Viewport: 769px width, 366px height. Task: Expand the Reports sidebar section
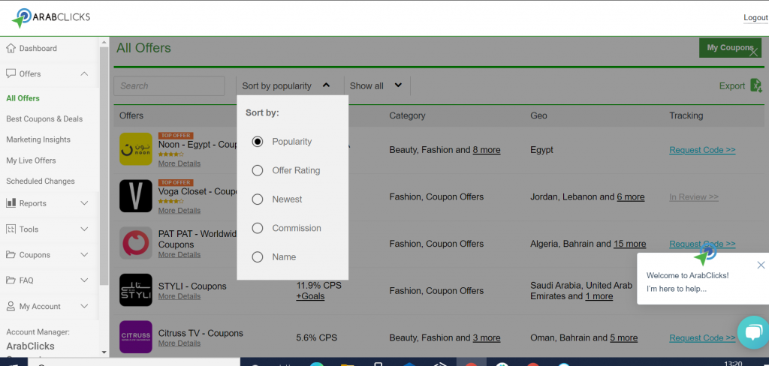pyautogui.click(x=84, y=202)
